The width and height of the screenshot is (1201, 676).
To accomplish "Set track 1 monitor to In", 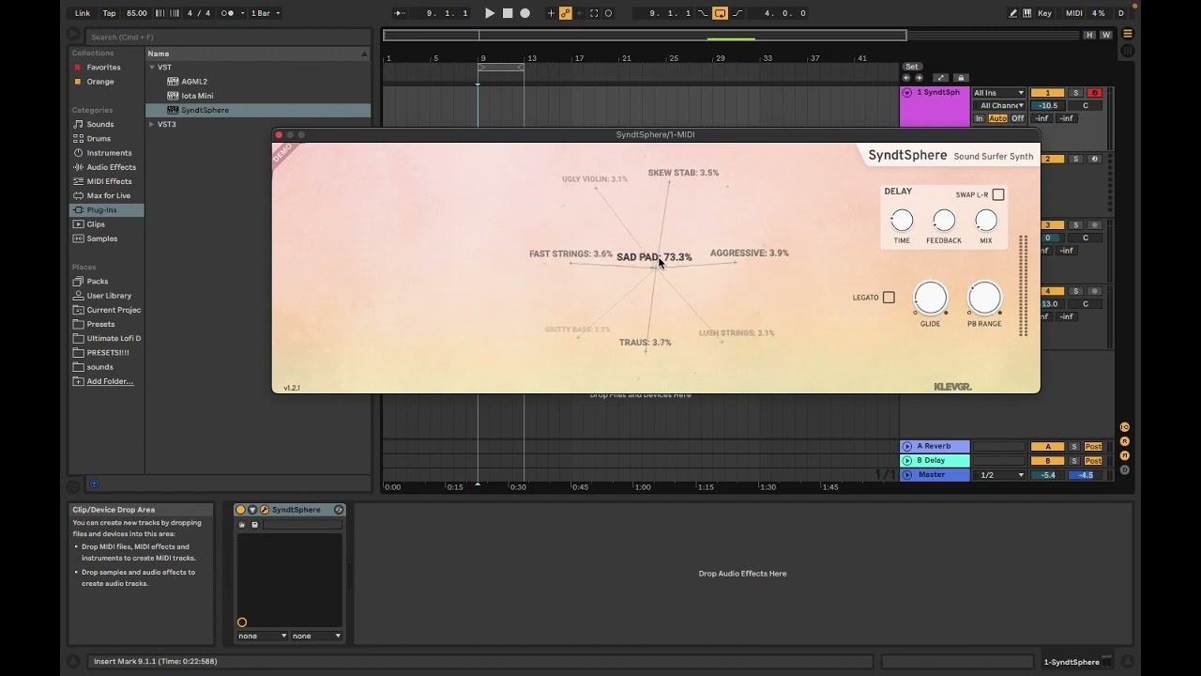I will point(980,118).
